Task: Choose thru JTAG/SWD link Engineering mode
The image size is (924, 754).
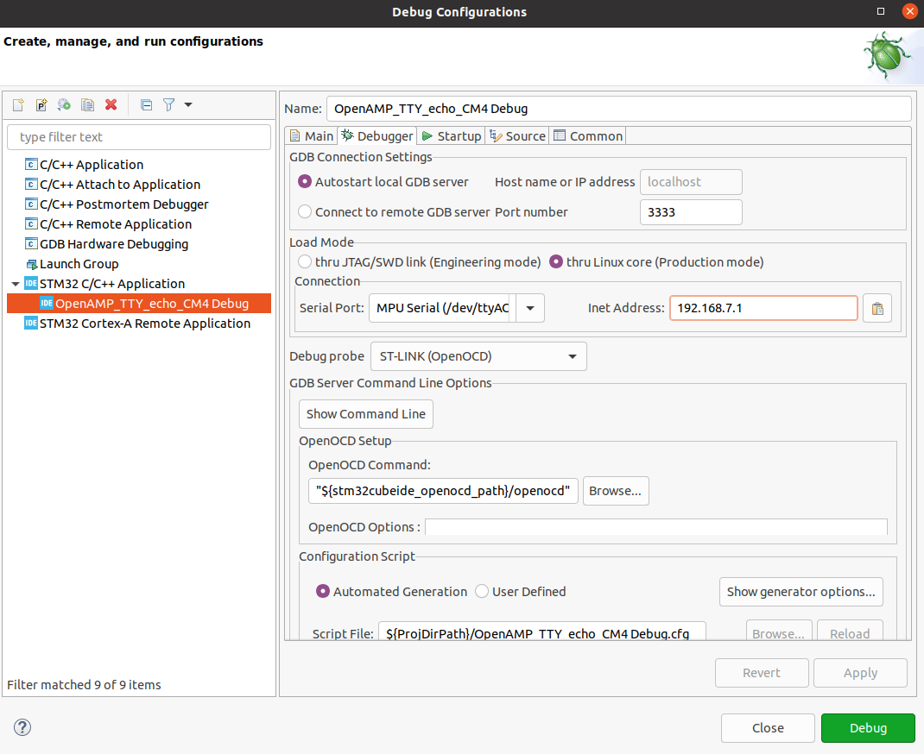Action: (419, 262)
